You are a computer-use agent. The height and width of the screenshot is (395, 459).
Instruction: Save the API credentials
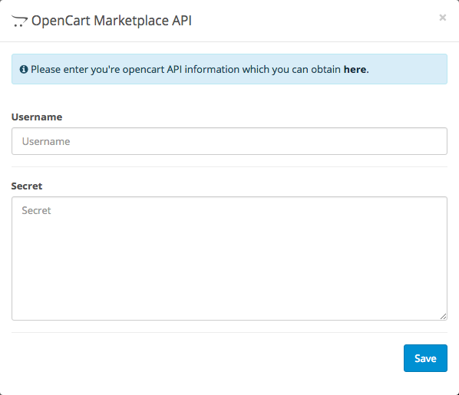click(x=425, y=358)
